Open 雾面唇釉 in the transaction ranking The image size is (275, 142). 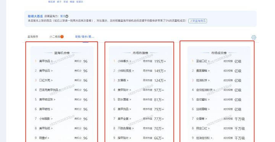(203, 71)
